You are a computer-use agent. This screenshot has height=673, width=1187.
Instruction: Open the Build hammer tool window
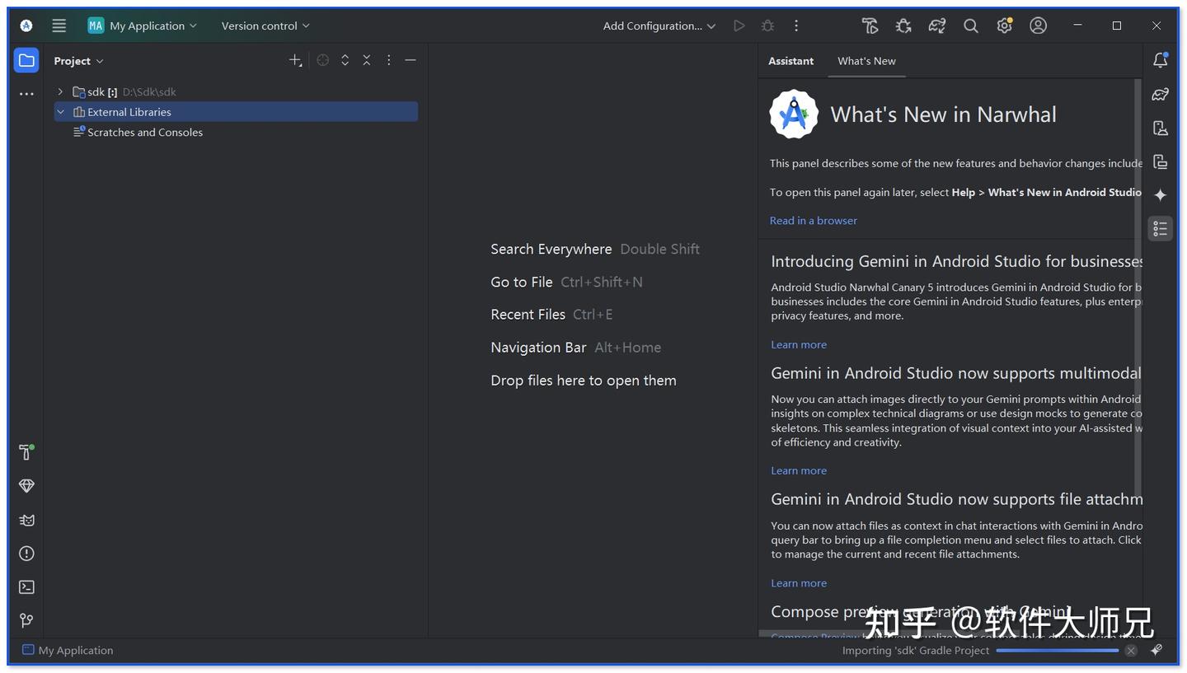[x=26, y=452]
